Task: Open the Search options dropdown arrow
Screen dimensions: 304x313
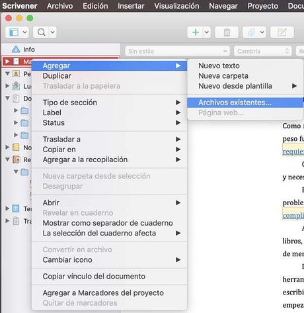Action: [x=52, y=32]
